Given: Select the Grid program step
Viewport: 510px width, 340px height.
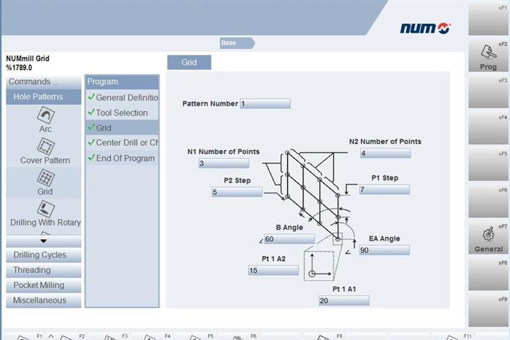Looking at the screenshot, I should click(x=122, y=128).
